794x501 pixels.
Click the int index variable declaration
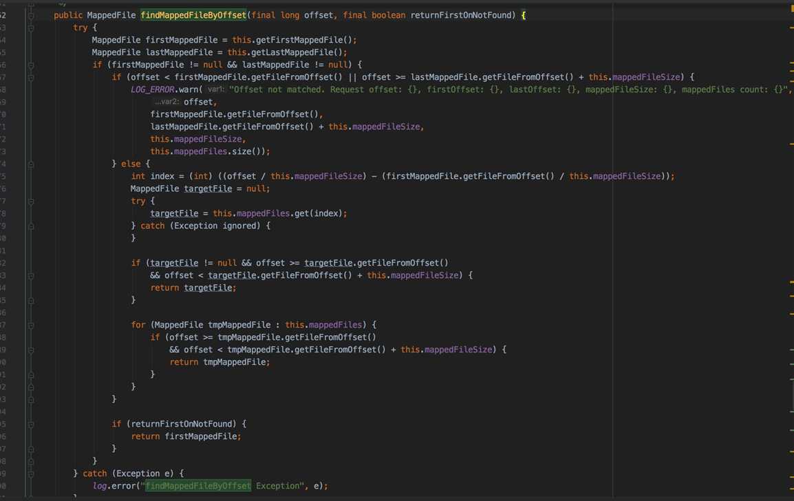click(x=153, y=176)
